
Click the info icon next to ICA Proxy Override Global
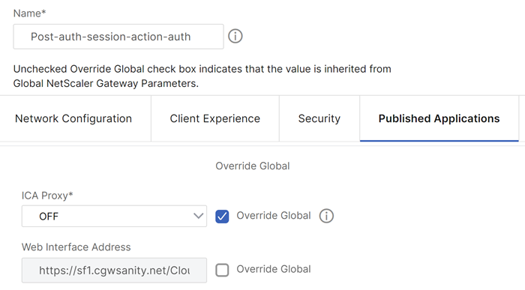(x=326, y=216)
